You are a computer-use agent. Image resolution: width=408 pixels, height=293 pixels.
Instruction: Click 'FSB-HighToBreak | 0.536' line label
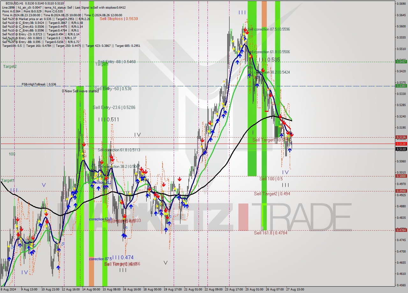point(39,84)
